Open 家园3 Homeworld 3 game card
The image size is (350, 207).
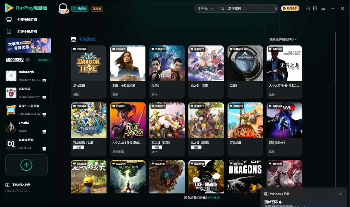pos(245,72)
